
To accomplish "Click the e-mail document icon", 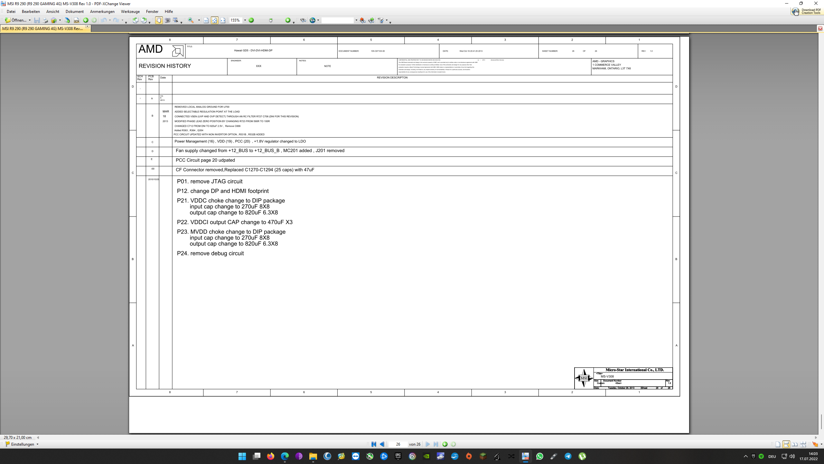I will click(54, 20).
